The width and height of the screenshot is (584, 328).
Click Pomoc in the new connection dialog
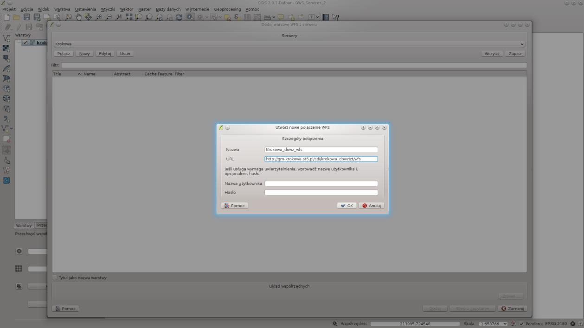point(234,206)
